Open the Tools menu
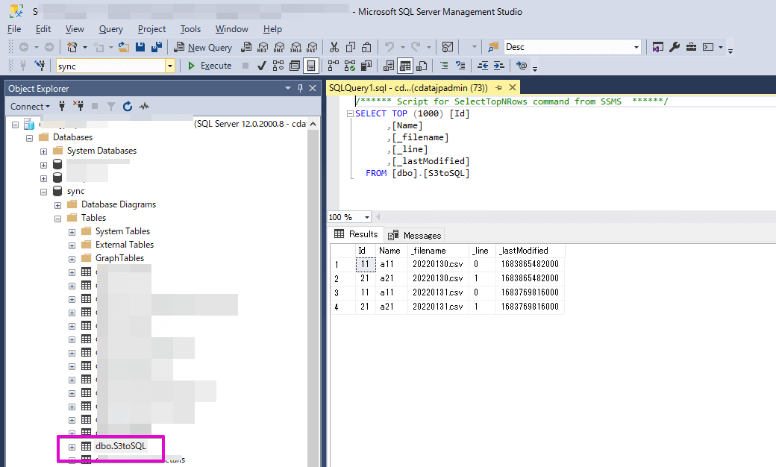This screenshot has height=467, width=776. point(190,29)
